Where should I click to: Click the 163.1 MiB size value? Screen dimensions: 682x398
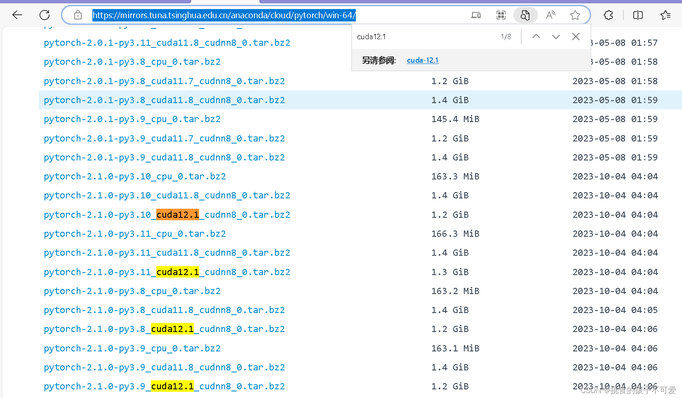(455, 349)
